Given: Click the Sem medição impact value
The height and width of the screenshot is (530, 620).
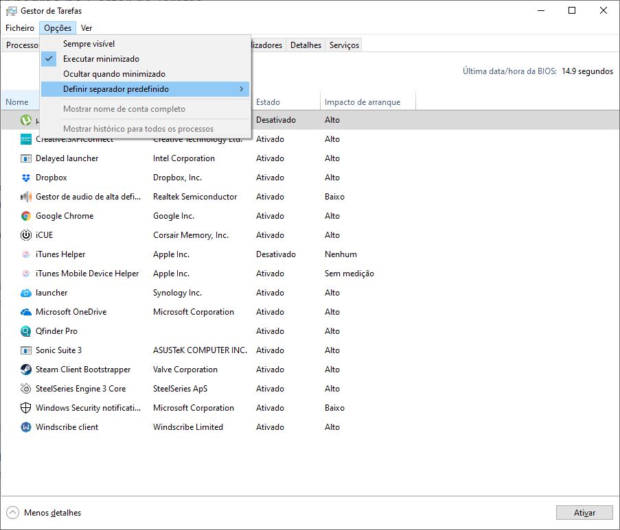Looking at the screenshot, I should point(349,274).
